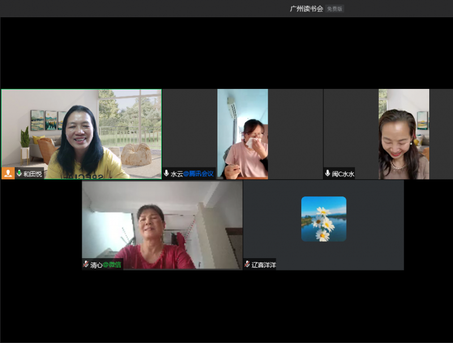This screenshot has width=453, height=343.
Task: Click the 水云 participant name text
Action: pyautogui.click(x=177, y=174)
